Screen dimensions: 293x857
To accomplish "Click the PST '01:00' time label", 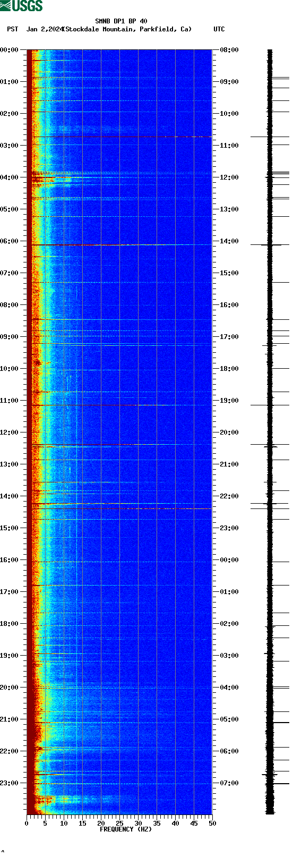I will point(10,82).
